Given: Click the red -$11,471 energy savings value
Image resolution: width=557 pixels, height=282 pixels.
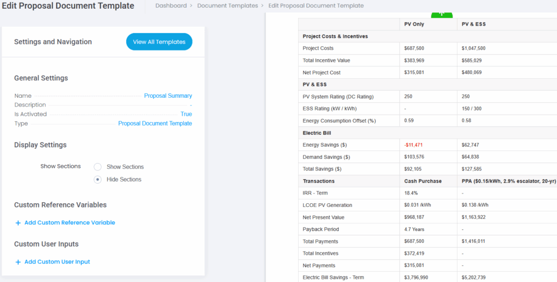Looking at the screenshot, I should click(413, 145).
